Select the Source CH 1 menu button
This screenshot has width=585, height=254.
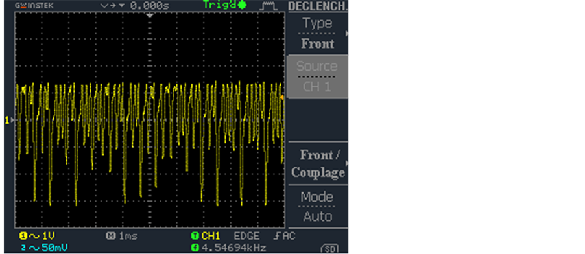(318, 76)
